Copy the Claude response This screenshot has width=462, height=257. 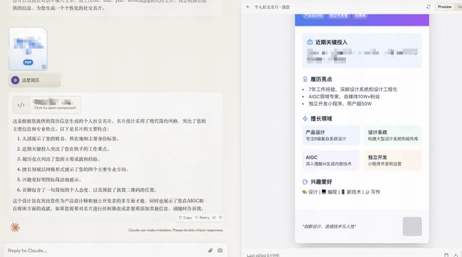pyautogui.click(x=185, y=218)
